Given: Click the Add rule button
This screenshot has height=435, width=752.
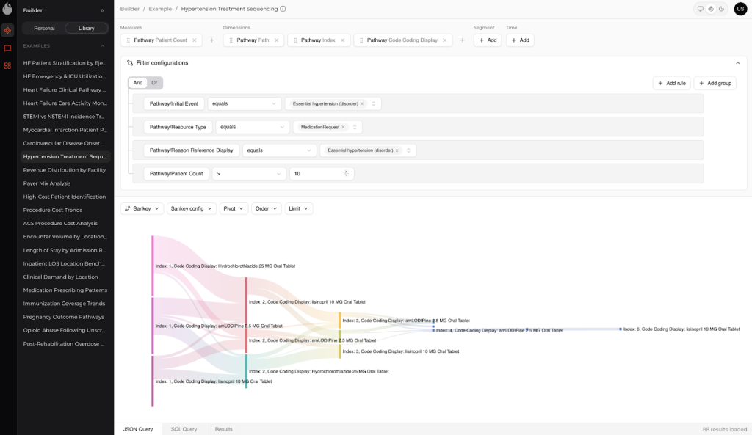Looking at the screenshot, I should tap(671, 83).
